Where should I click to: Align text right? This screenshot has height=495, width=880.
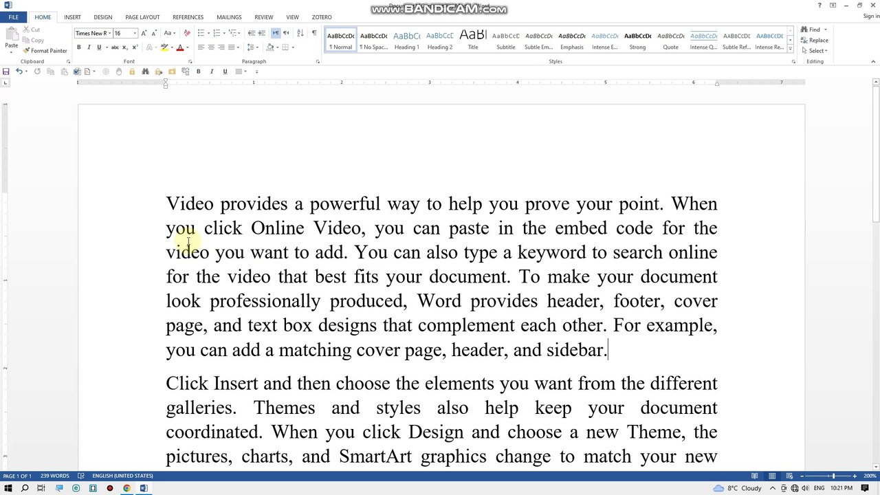221,47
